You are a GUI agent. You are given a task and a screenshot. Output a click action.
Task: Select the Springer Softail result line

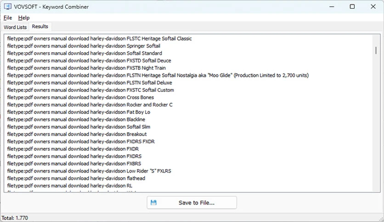coord(84,46)
